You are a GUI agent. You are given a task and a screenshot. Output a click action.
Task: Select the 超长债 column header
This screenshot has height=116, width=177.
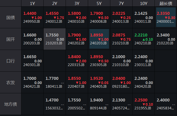click(x=166, y=3)
